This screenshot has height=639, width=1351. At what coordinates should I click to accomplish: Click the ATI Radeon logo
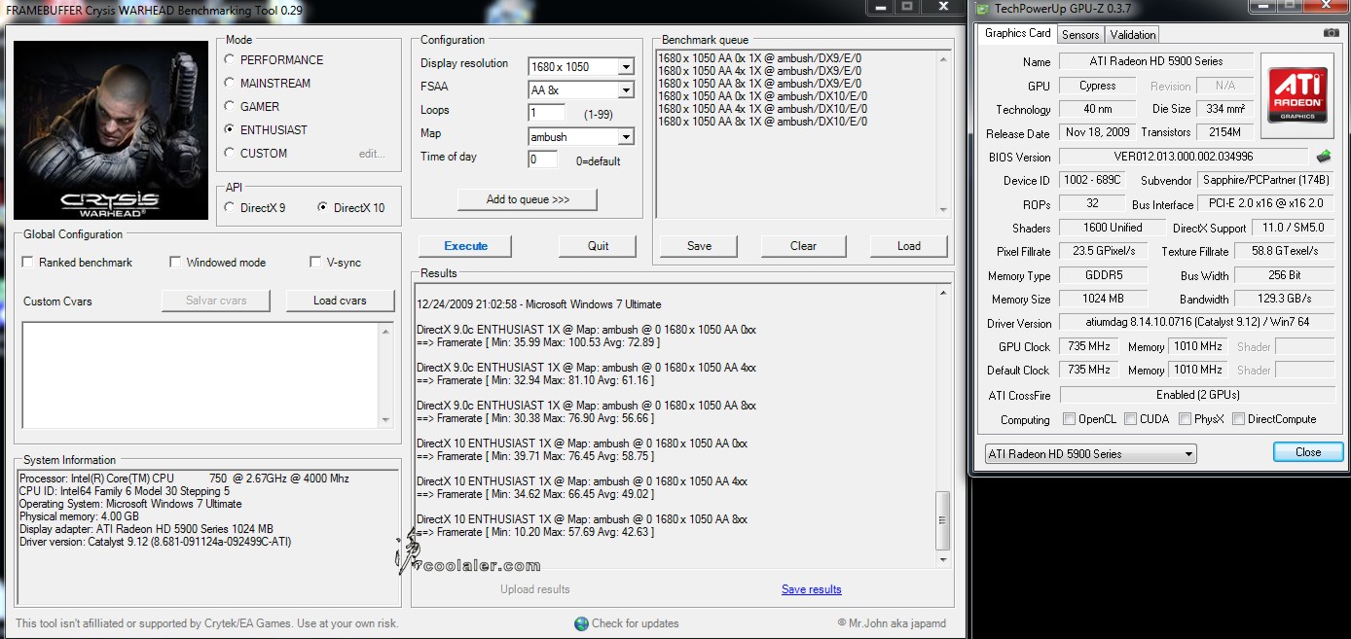tap(1298, 95)
